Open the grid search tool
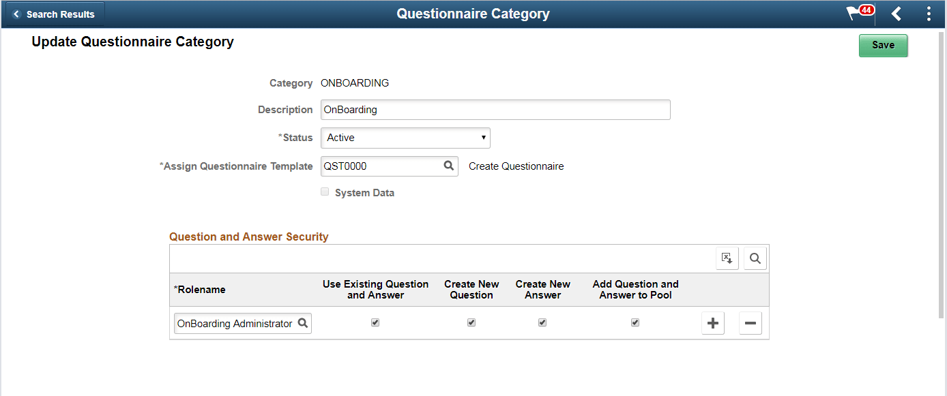The image size is (947, 396). (755, 258)
